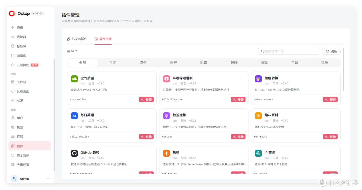This screenshot has height=190, width=362.
Task: Select the 运维 category filter
Action: (x=324, y=63)
